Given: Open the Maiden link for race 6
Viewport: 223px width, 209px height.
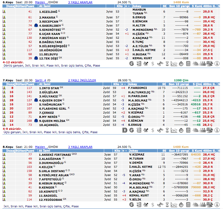Looking at the screenshot, I should point(40,2).
